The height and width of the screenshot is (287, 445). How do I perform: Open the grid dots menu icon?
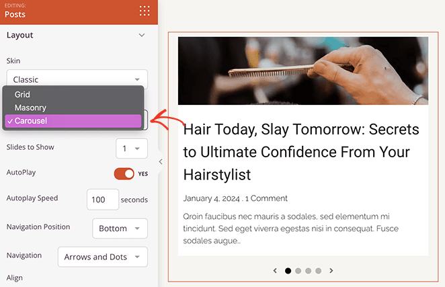[x=144, y=11]
